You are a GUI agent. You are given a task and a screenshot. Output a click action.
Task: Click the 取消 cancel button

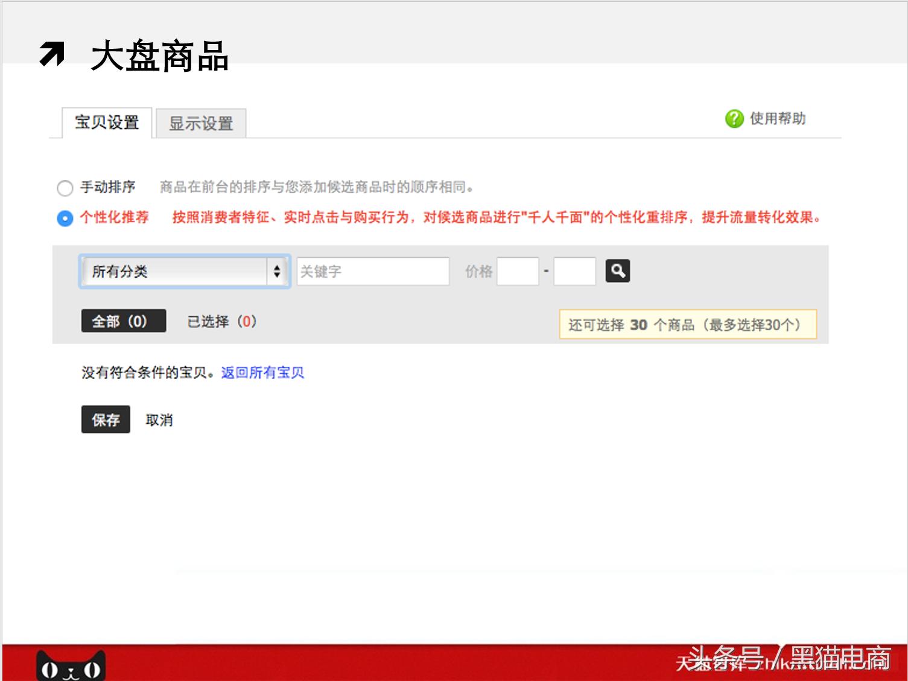coord(158,420)
